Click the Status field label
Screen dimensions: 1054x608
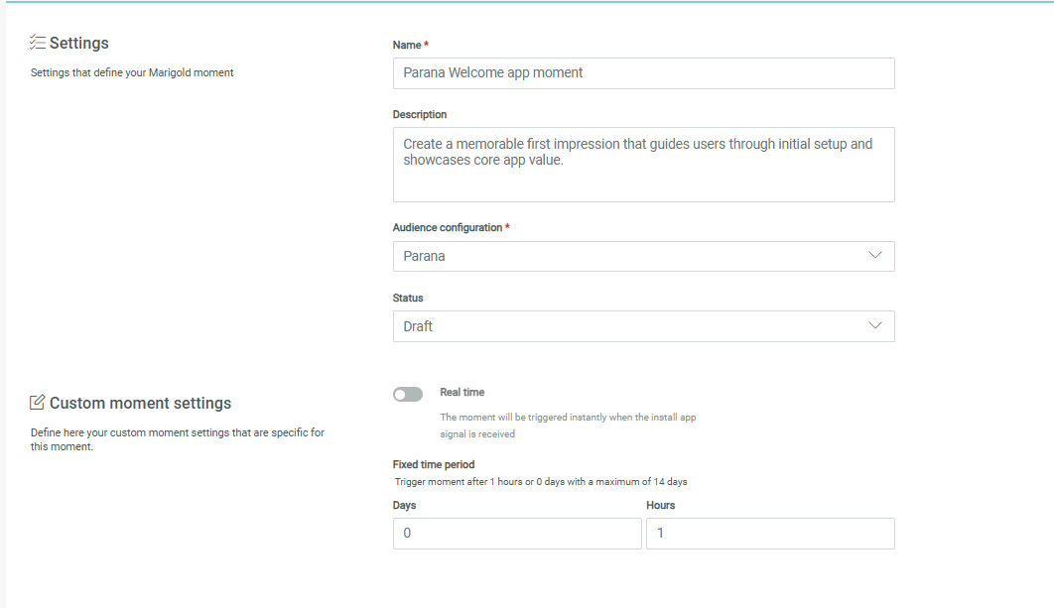click(x=408, y=299)
